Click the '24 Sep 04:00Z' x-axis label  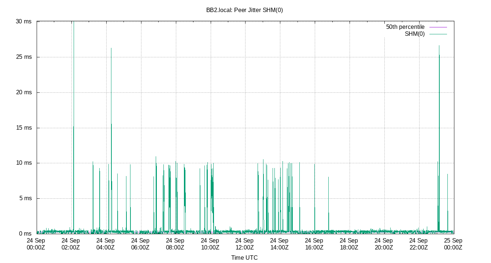[106, 244]
